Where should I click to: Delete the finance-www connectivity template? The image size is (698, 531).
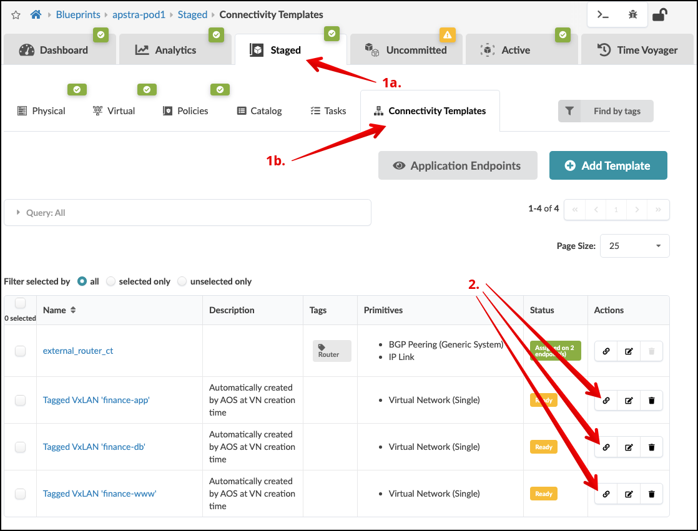pos(651,494)
